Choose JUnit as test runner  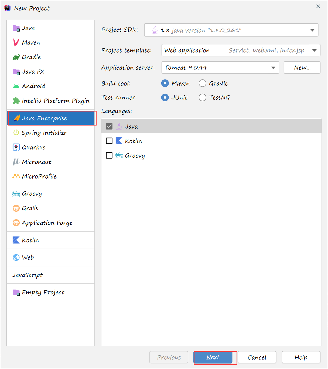point(165,97)
